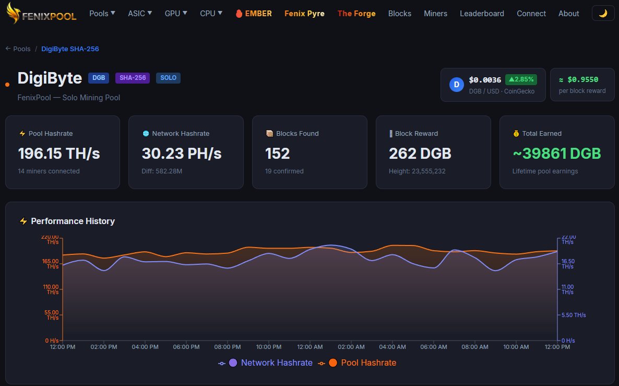Open the Connect page
The width and height of the screenshot is (619, 386).
(x=531, y=14)
